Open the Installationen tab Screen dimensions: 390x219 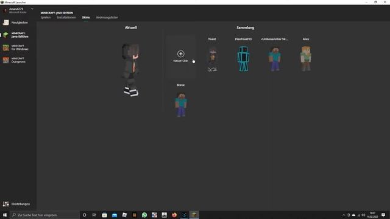click(x=66, y=18)
